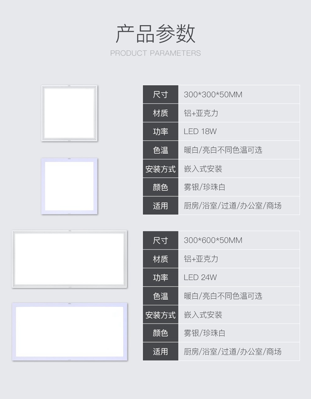This screenshot has height=399, width=311.
Task: Click the first table's 嵌入式安装 value
Action: tap(203, 169)
